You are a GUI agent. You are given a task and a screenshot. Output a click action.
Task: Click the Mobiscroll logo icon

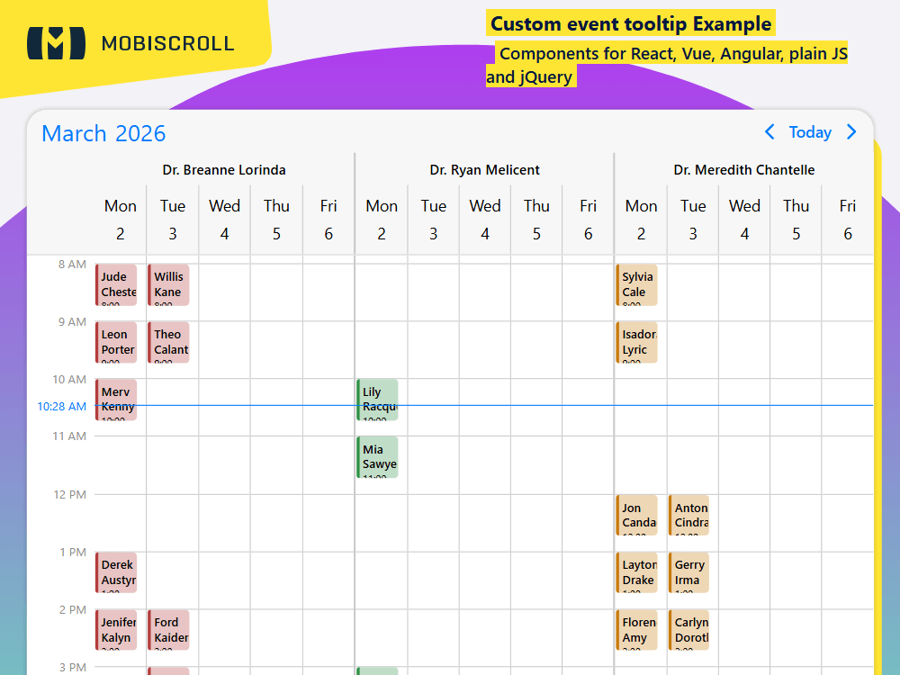[x=54, y=42]
